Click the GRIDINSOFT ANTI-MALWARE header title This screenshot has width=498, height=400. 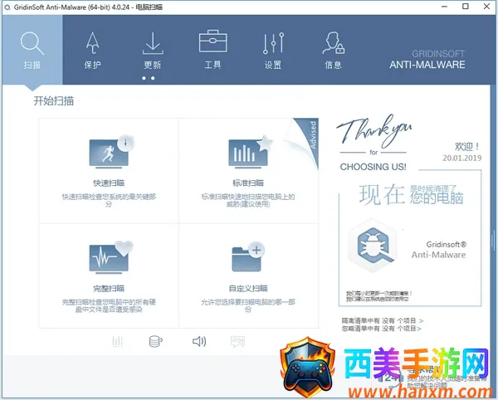tap(430, 57)
